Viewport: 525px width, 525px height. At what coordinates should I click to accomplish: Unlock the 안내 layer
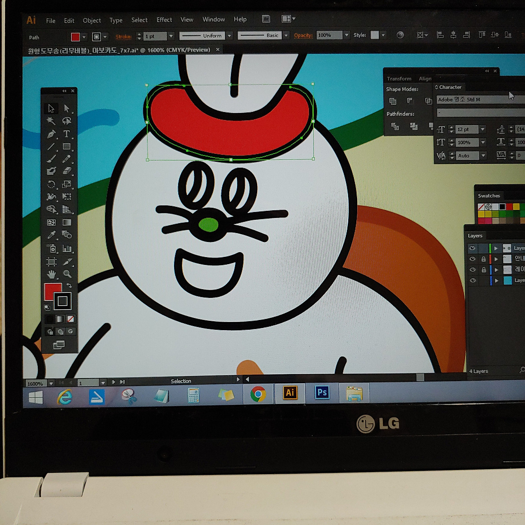pyautogui.click(x=483, y=259)
